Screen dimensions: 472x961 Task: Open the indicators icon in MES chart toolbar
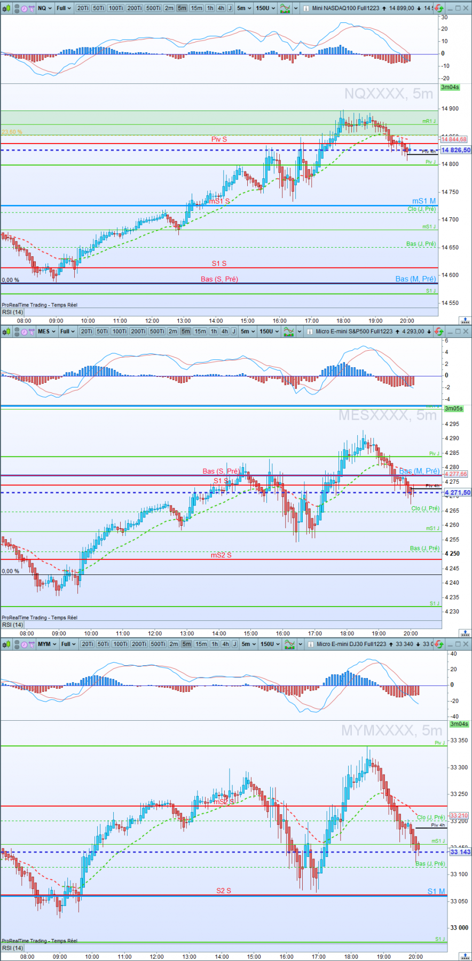(289, 332)
